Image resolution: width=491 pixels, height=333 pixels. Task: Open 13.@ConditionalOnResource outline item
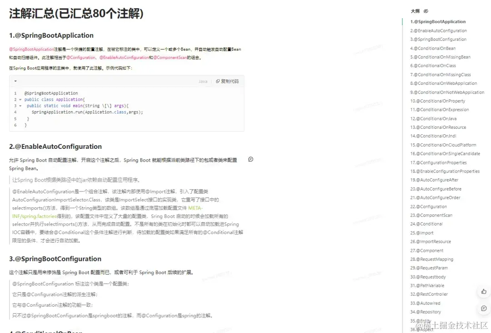[438, 127]
